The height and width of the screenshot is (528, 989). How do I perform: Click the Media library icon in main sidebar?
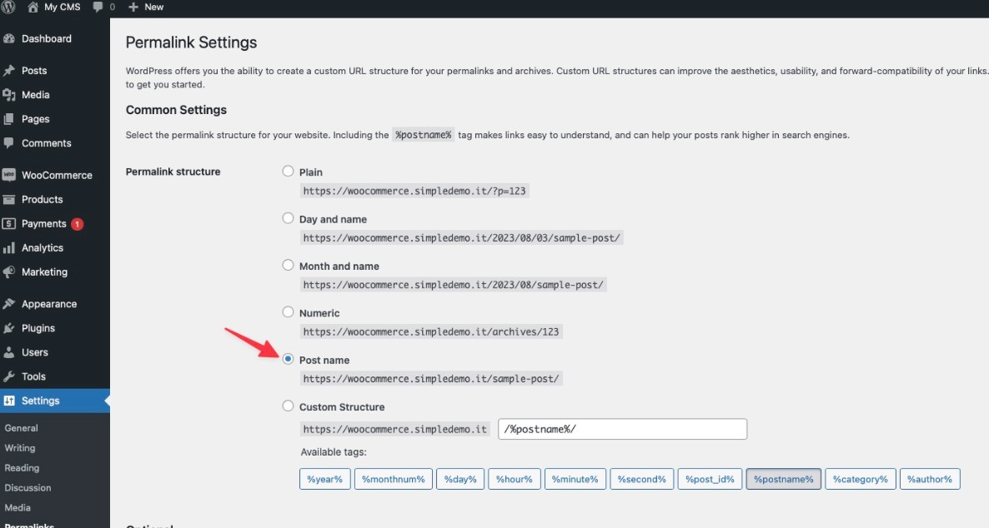9,94
